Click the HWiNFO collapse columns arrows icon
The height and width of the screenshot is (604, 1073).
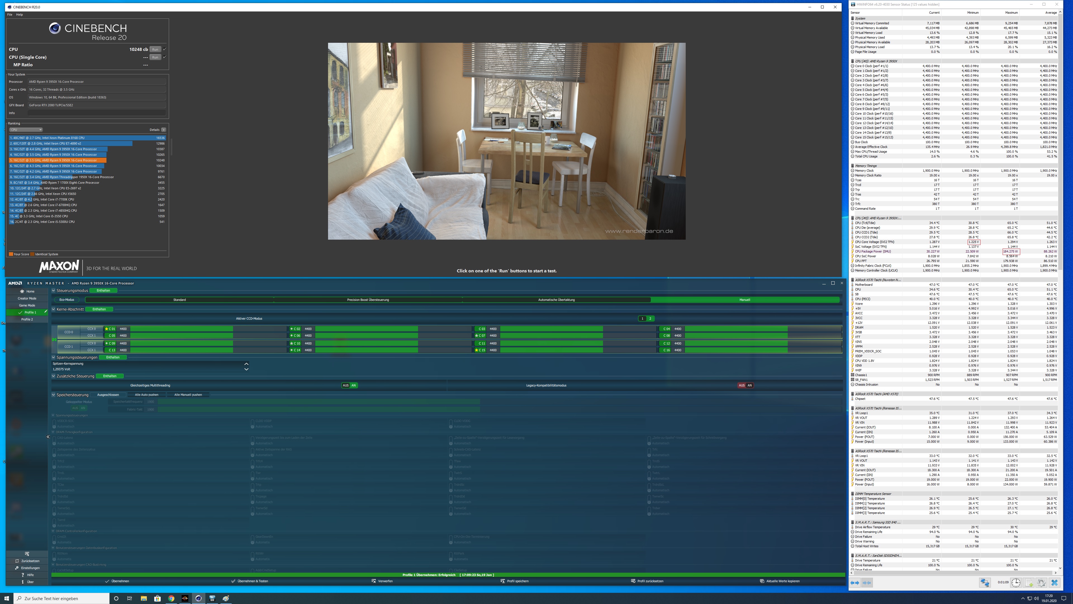(x=867, y=583)
